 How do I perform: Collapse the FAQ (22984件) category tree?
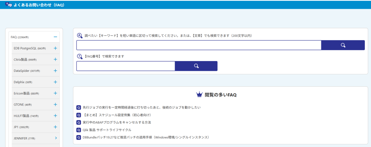(55, 37)
